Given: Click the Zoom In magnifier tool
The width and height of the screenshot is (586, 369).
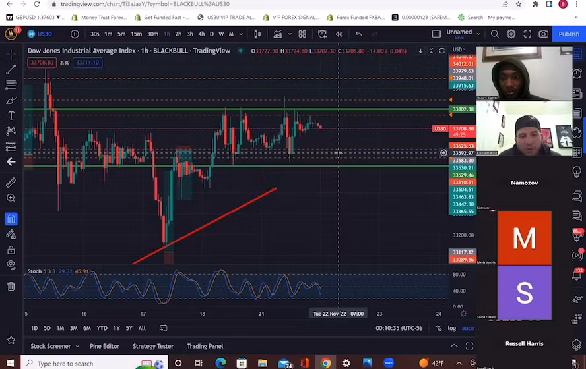Looking at the screenshot, I should click(x=11, y=198).
